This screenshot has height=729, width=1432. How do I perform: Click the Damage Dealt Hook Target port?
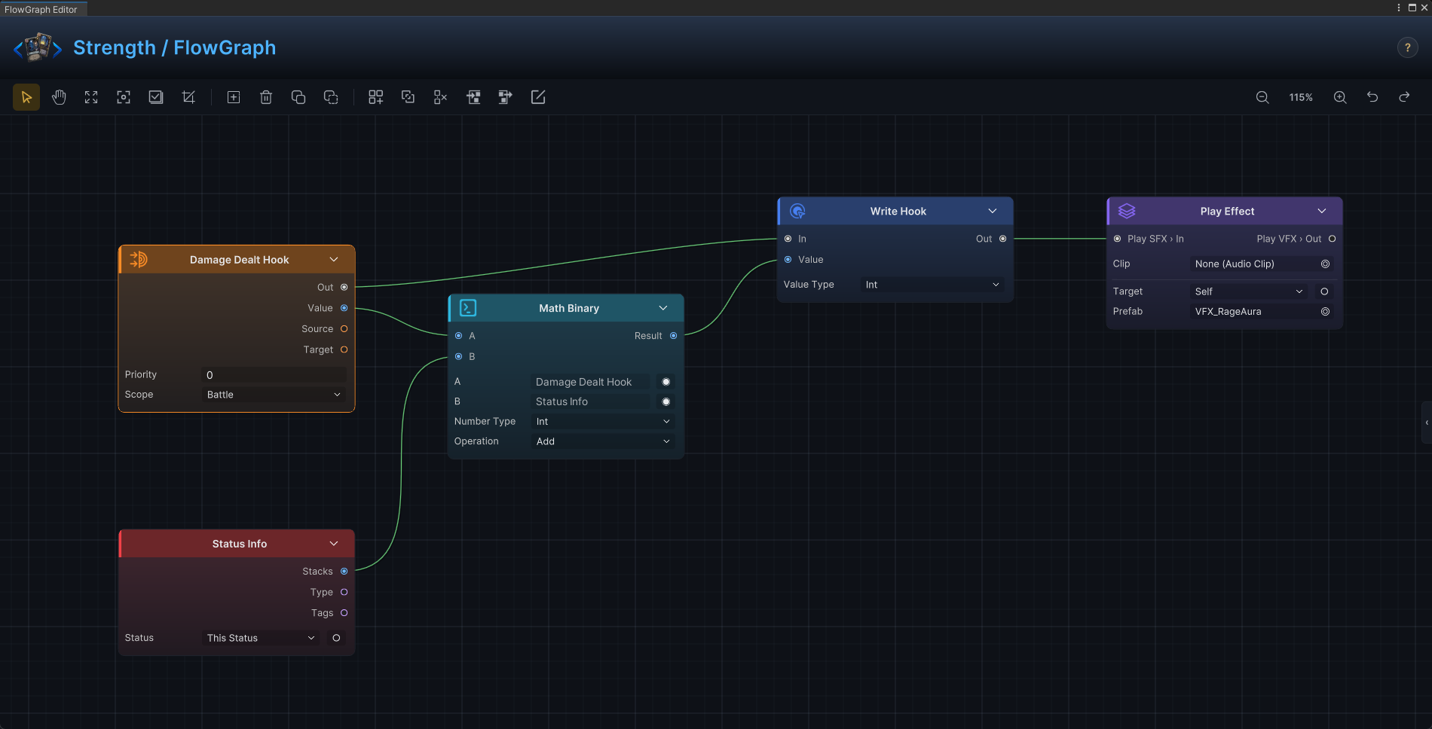point(344,349)
